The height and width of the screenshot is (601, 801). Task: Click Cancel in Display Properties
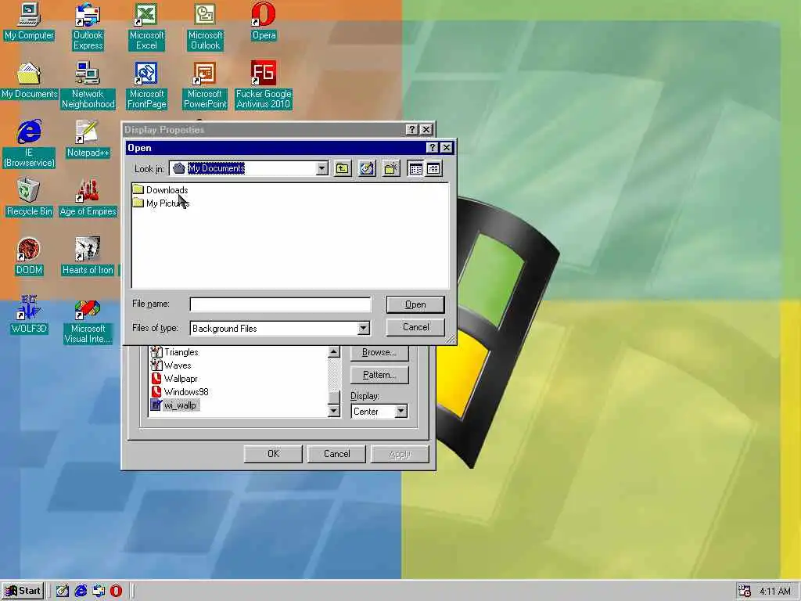click(x=336, y=454)
